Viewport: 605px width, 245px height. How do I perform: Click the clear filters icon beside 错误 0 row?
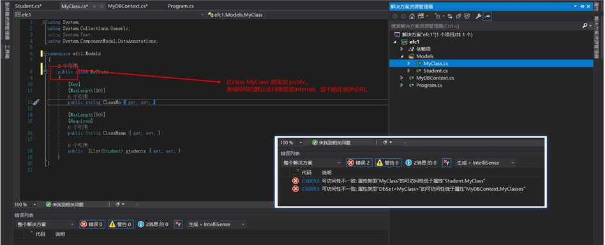(178, 224)
